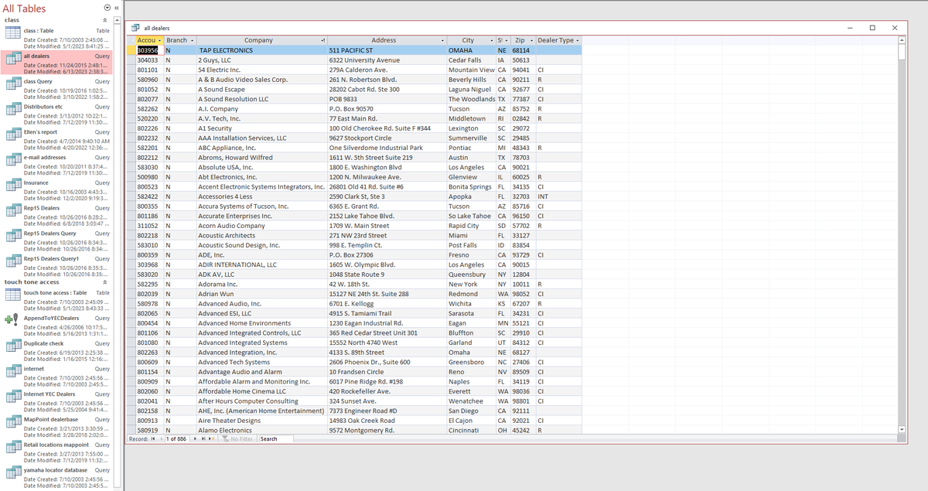Click the cell '2 Guys, LLC'
928x491 pixels.
tap(261, 60)
